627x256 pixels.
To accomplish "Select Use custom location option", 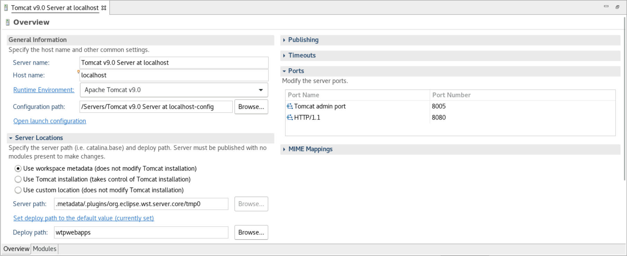I will click(x=18, y=190).
